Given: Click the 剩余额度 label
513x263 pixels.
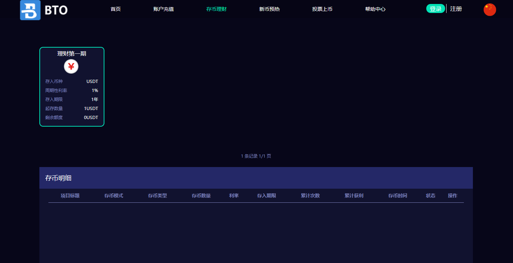Looking at the screenshot, I should (54, 118).
